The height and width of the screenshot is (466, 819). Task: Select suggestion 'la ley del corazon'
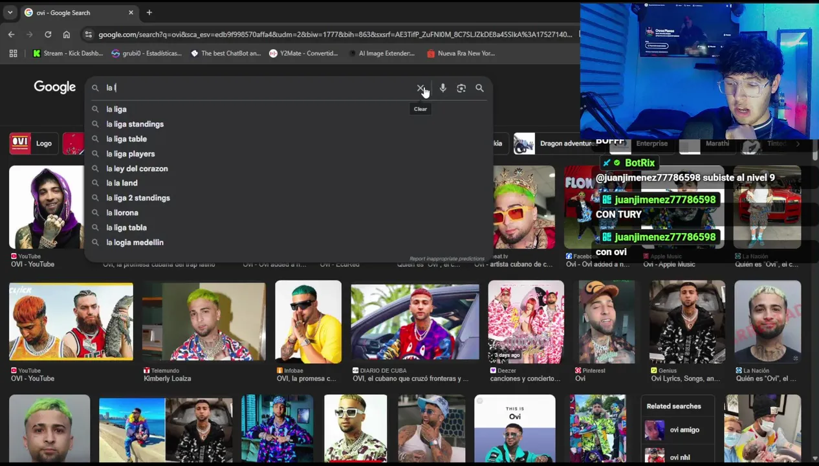pos(288,169)
